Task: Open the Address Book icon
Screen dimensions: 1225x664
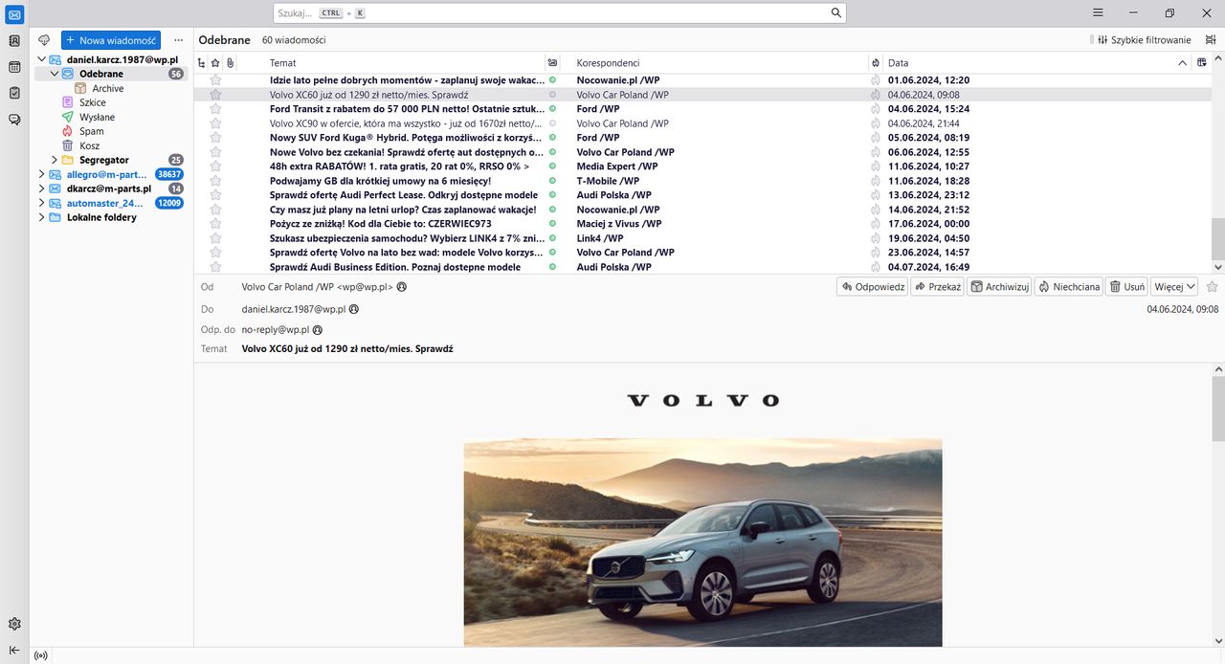Action: (14, 41)
